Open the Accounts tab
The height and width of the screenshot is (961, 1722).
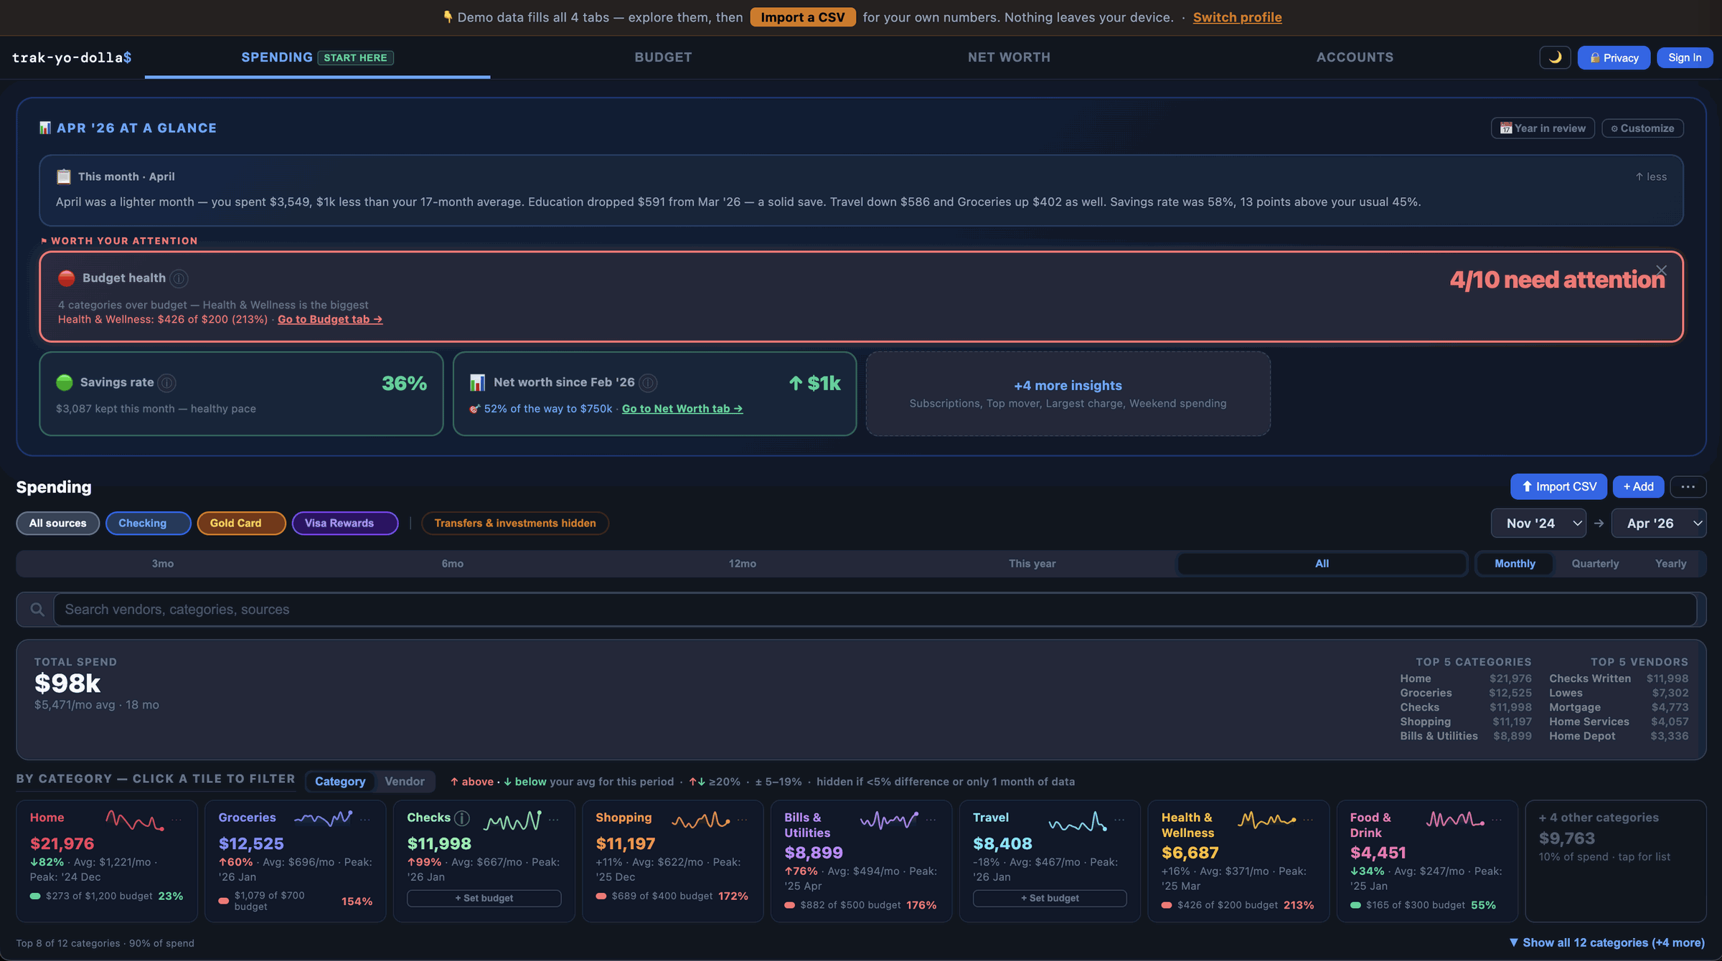pos(1355,57)
